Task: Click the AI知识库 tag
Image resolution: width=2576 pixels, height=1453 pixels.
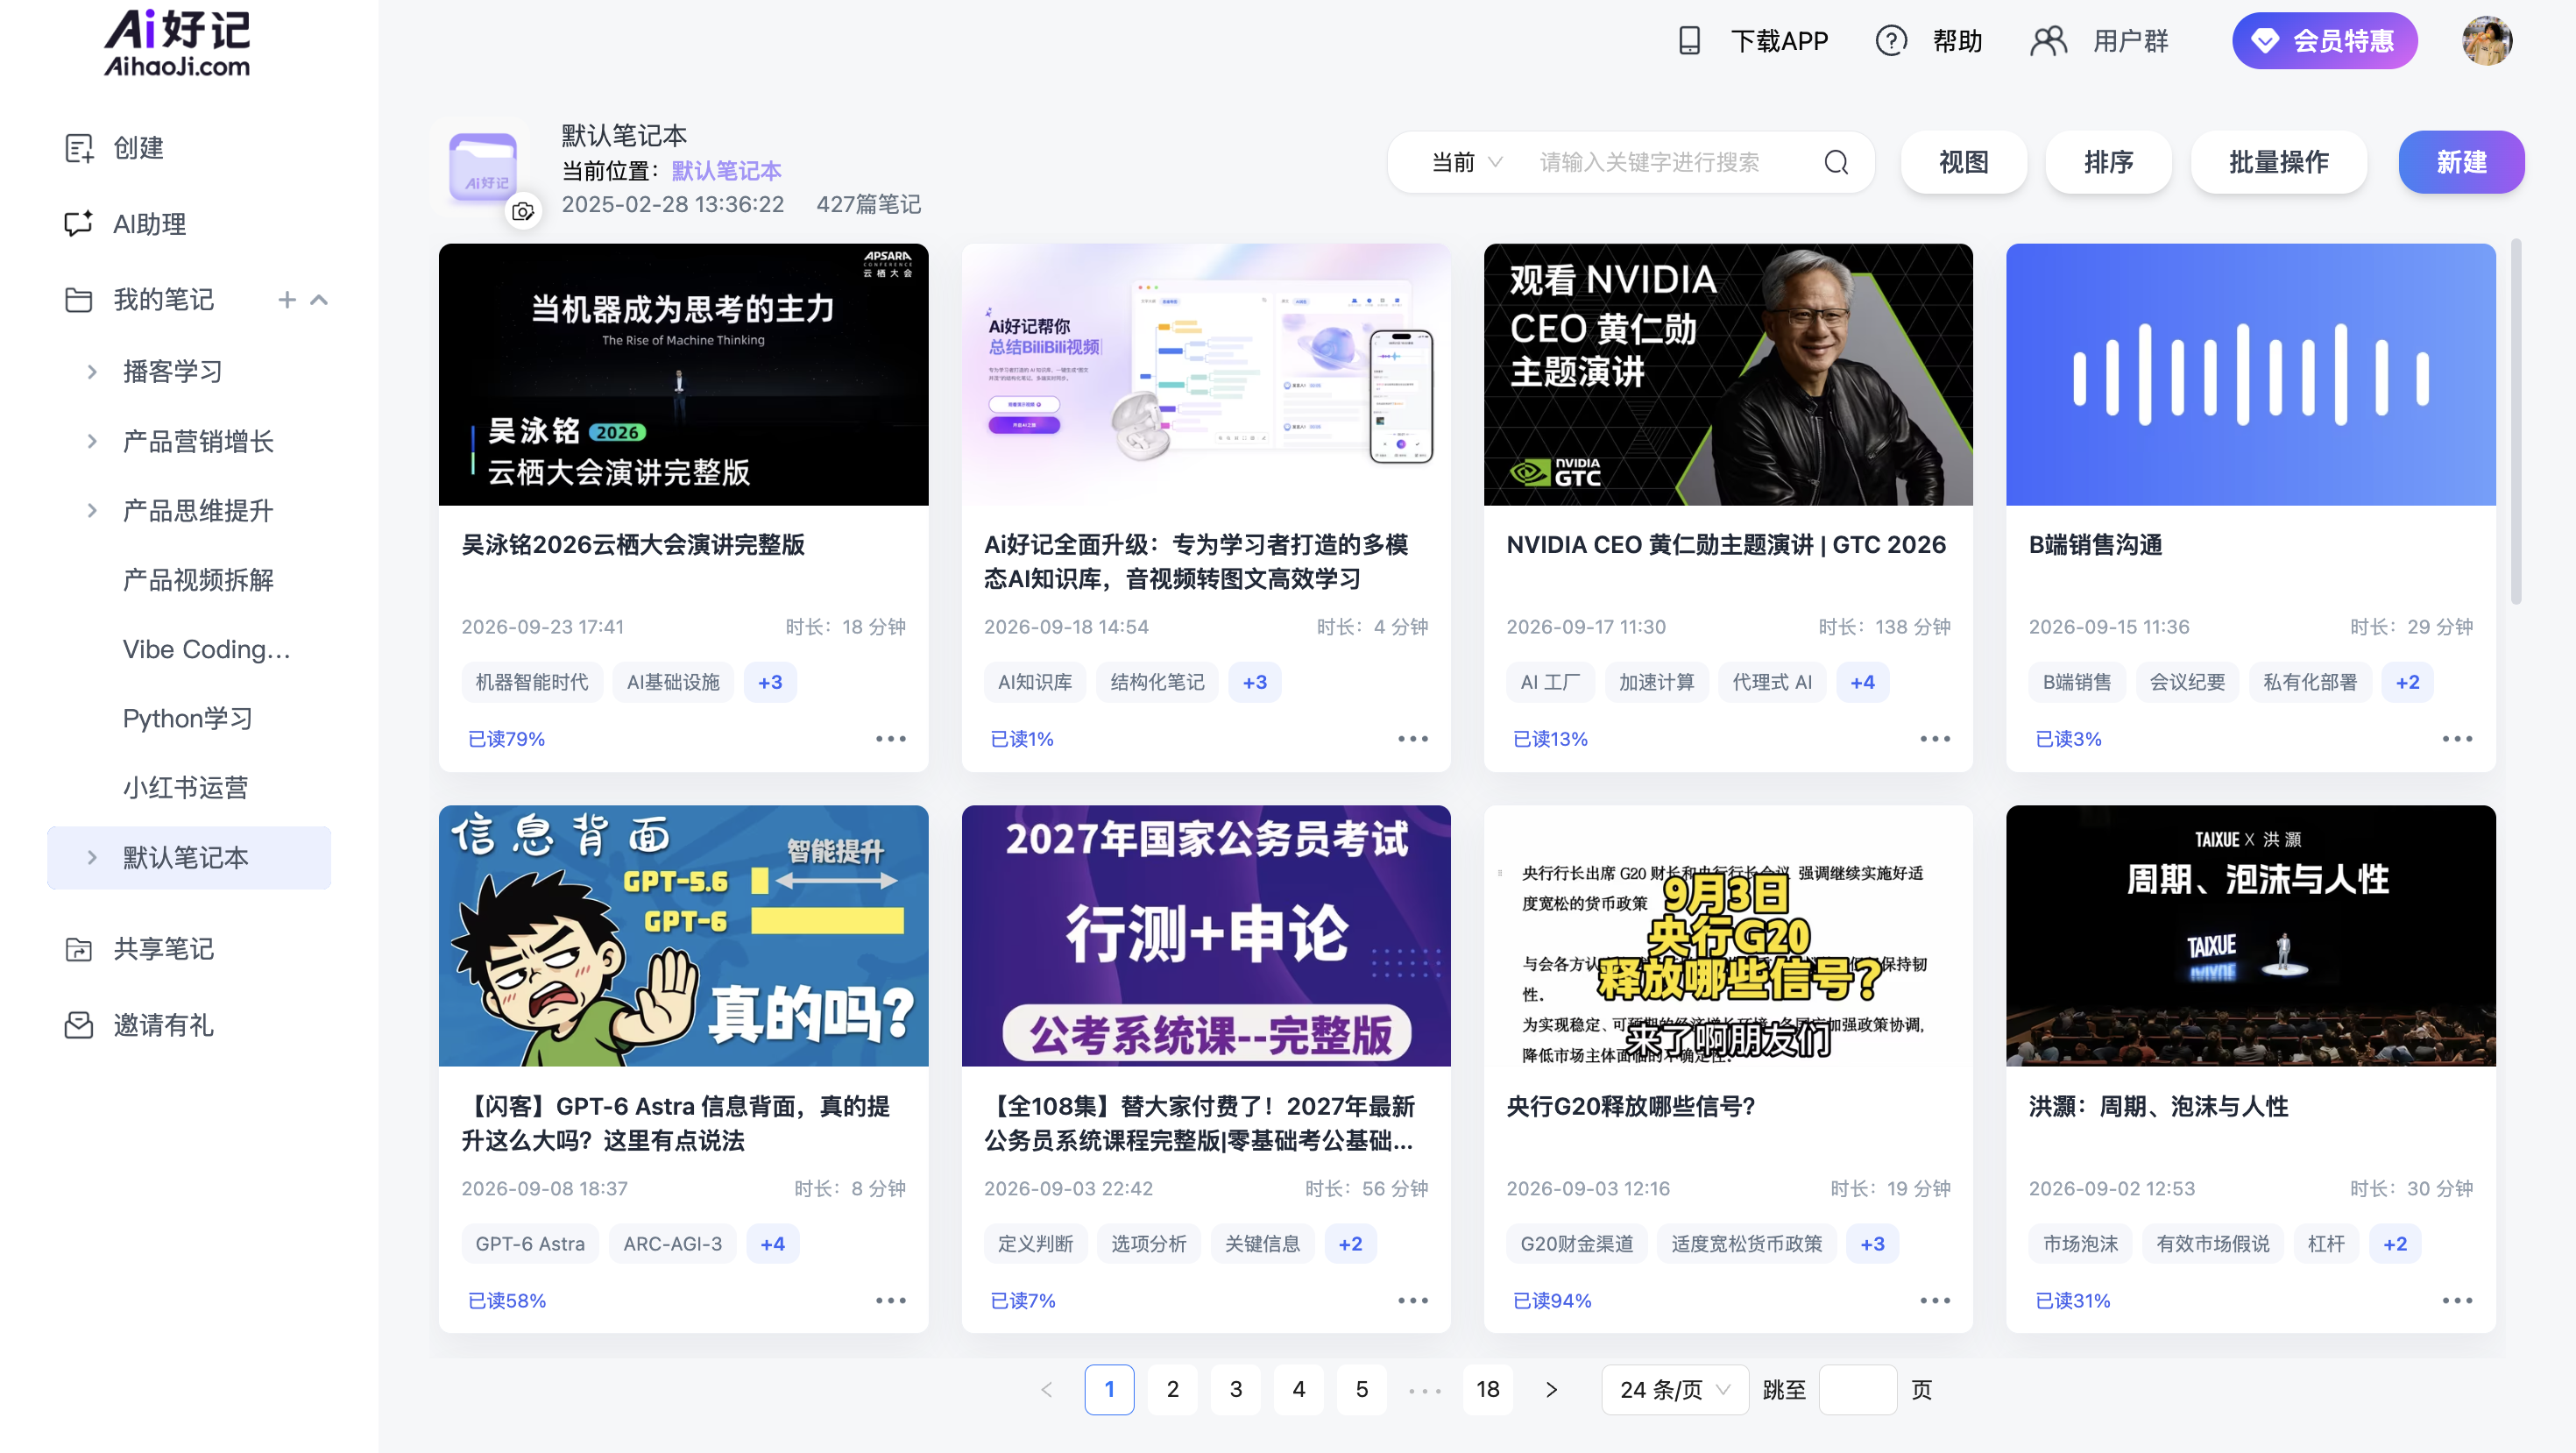Action: 1034,682
